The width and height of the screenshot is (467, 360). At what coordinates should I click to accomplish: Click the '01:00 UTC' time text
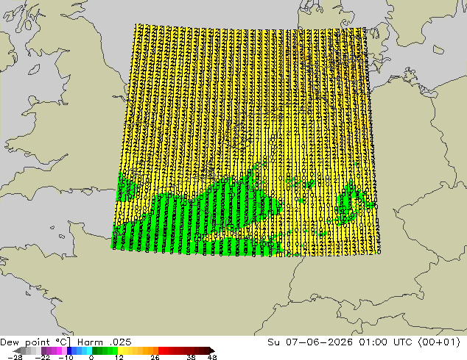click(x=385, y=342)
